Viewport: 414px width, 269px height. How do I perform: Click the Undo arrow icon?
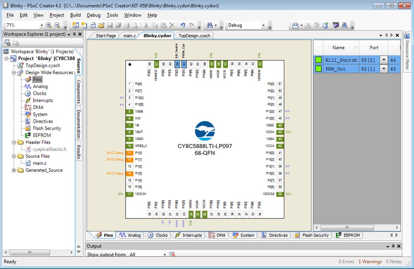tap(183, 25)
